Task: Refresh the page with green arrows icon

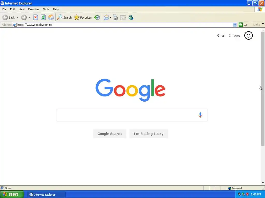Action: [43, 17]
